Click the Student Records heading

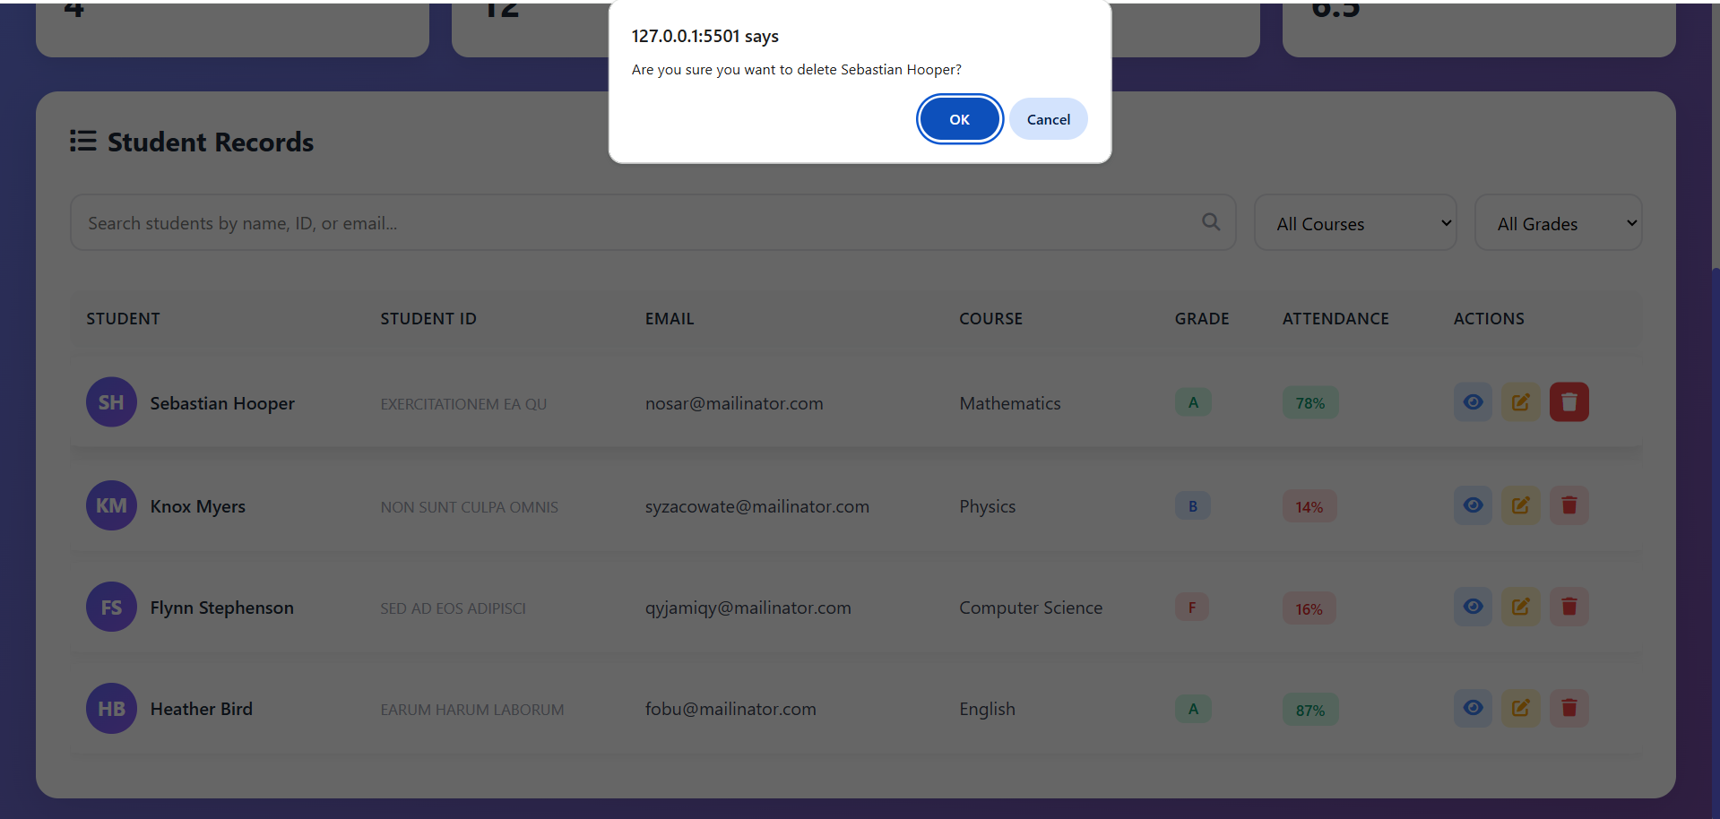click(x=211, y=142)
